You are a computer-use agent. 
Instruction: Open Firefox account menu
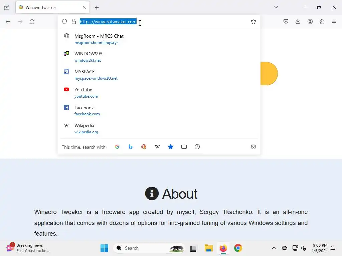click(310, 21)
